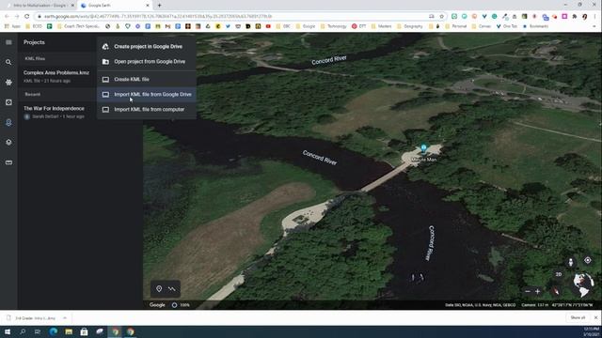Open the Gmail bookmark icon
Screen dimensions: 602x338
pos(167,26)
